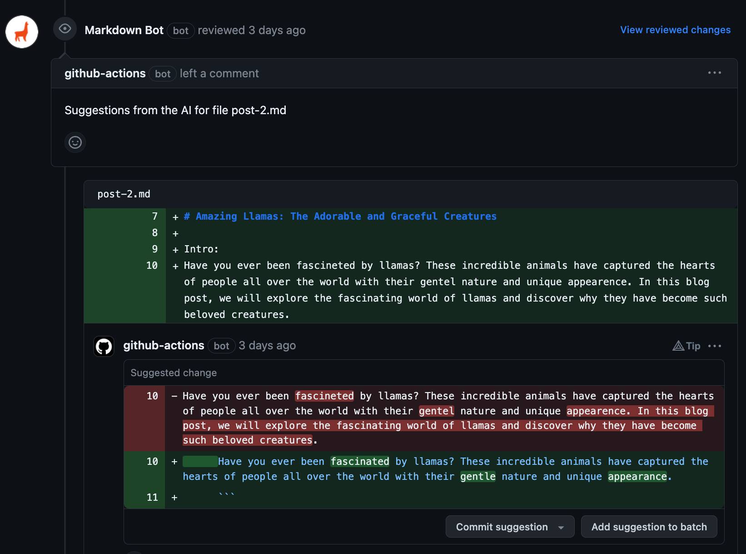Open the Commit suggestion dropdown arrow
The width and height of the screenshot is (746, 554).
click(561, 528)
